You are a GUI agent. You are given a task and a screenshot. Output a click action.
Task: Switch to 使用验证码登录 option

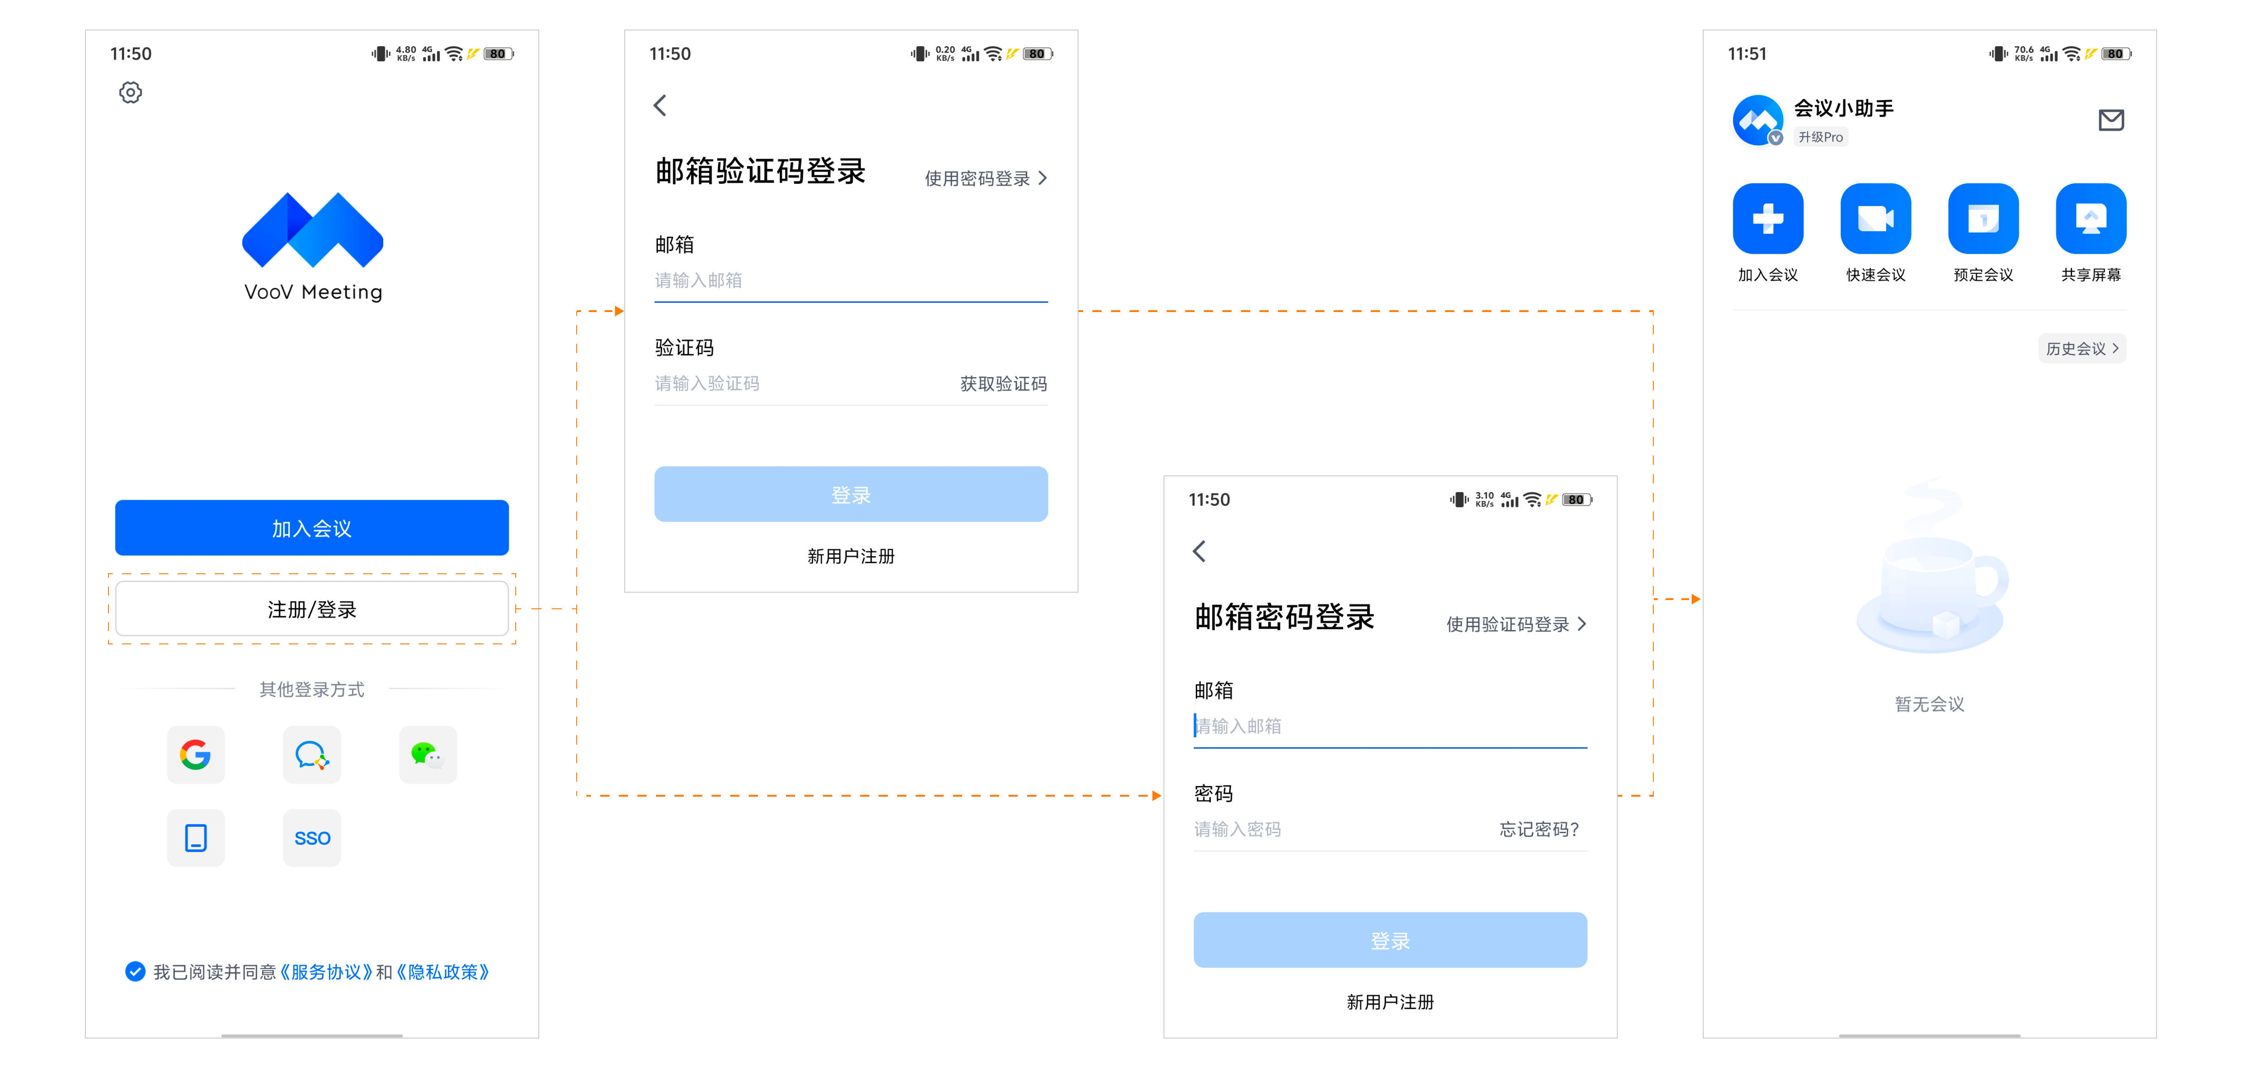1515,625
